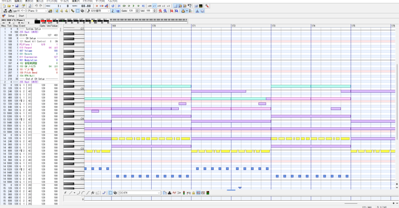Click the Vel value field

pyautogui.click(x=149, y=11)
